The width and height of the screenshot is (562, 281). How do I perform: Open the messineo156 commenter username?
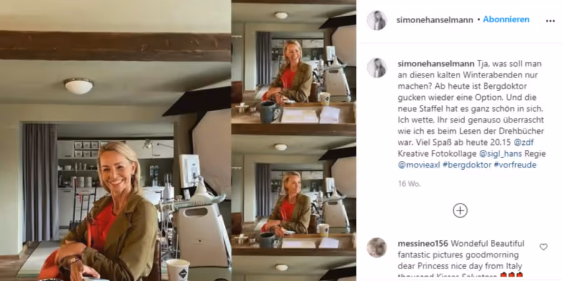pyautogui.click(x=423, y=244)
